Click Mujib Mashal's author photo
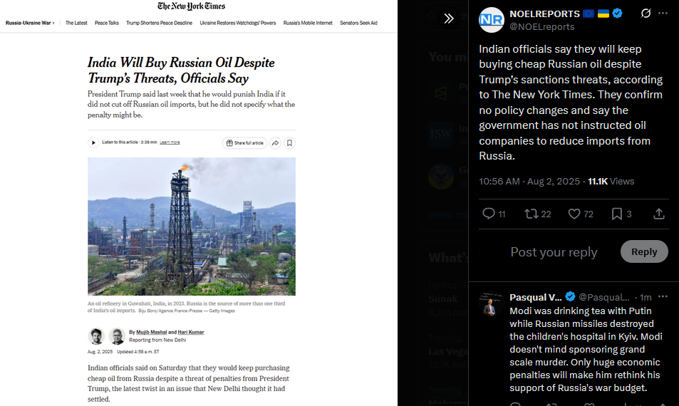The height and width of the screenshot is (406, 679). (96, 336)
